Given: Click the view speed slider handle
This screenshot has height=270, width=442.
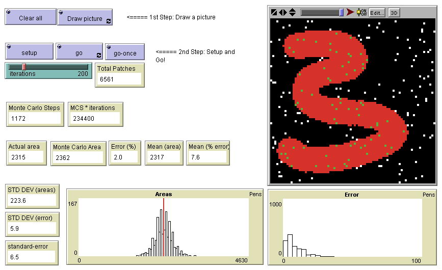Looking at the screenshot, I should [342, 12].
